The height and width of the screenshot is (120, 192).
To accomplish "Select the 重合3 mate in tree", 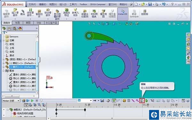I will (22, 82).
